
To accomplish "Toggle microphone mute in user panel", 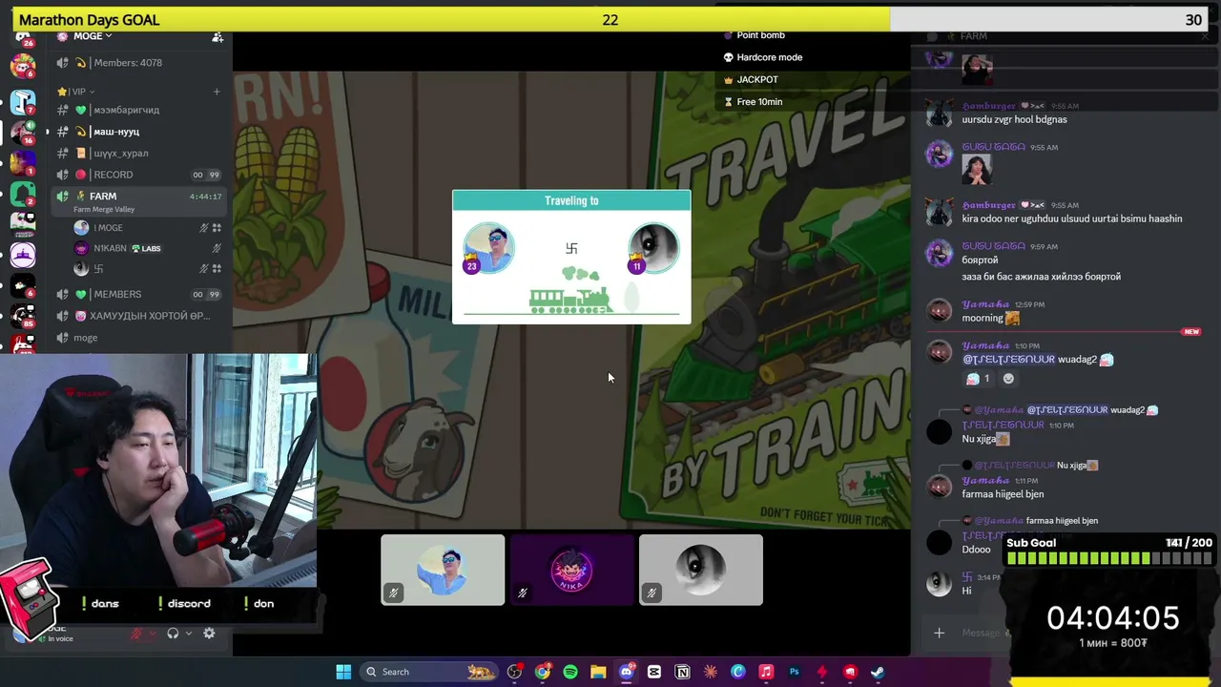I will tap(136, 634).
